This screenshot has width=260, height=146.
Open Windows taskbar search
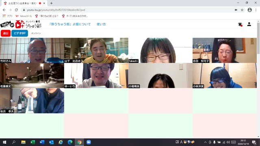point(14,142)
